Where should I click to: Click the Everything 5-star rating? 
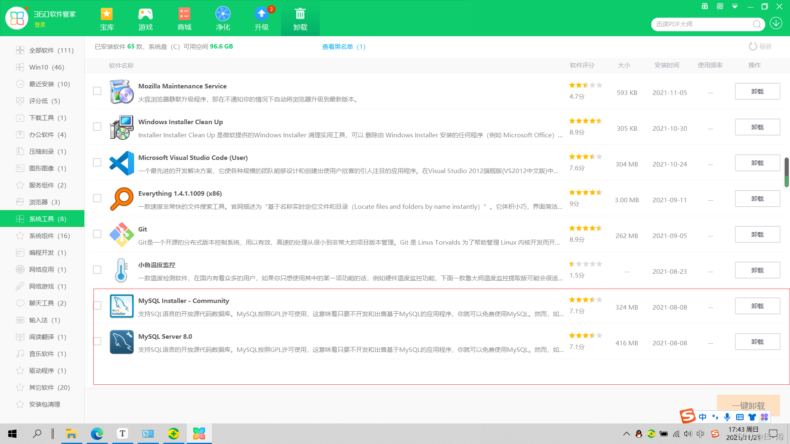pyautogui.click(x=586, y=192)
